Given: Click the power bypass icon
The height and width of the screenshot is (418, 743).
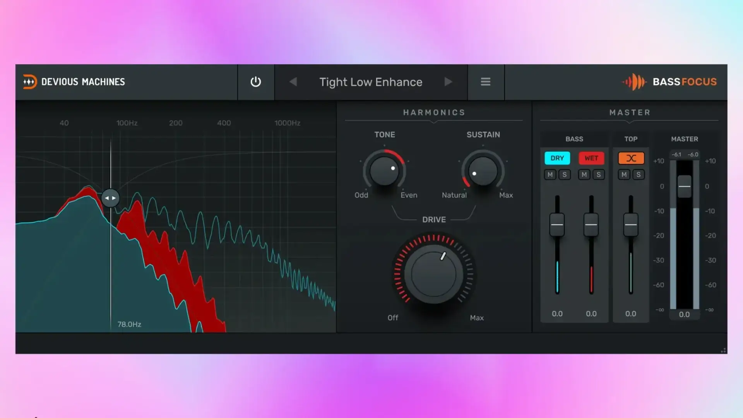Looking at the screenshot, I should pos(255,82).
